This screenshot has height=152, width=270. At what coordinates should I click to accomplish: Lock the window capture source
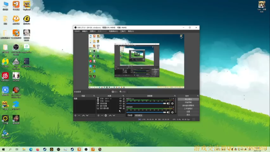[x=124, y=106]
